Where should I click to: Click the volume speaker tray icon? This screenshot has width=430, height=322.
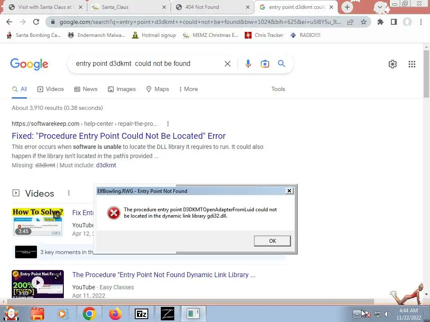point(387,314)
